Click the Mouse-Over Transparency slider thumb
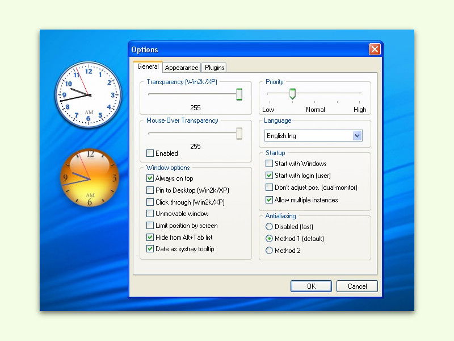This screenshot has width=454, height=341. pos(239,134)
